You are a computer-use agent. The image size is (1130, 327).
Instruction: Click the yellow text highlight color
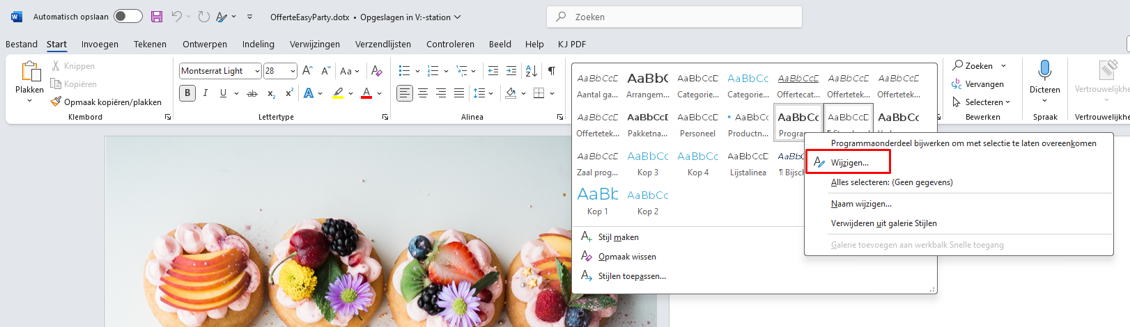click(338, 93)
